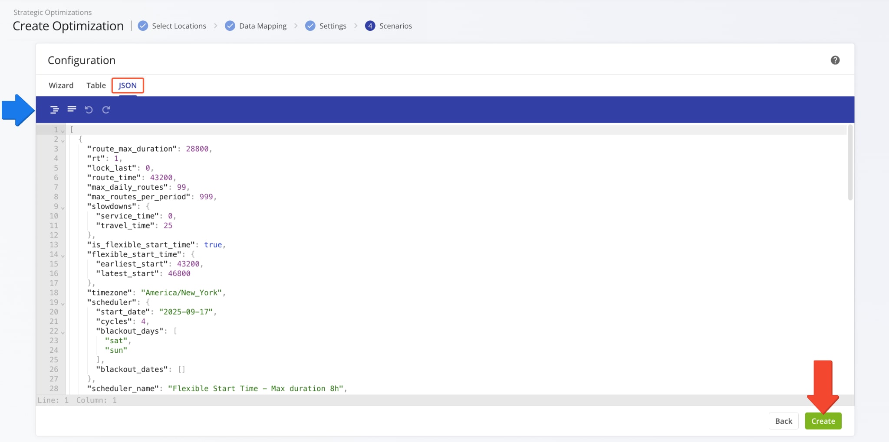Redo the last editor change
This screenshot has height=442, width=889.
point(106,110)
